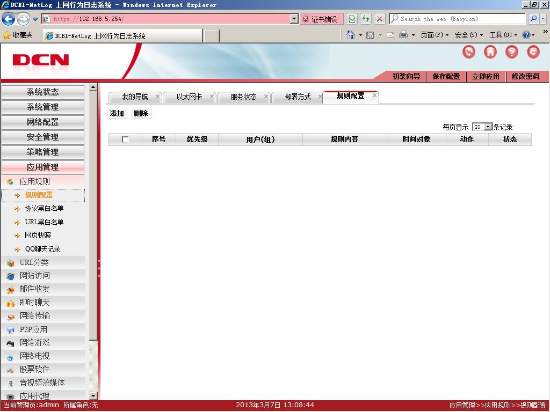Click the browser Forward arrow button
Viewport: 550px width, 412px height.
click(23, 19)
